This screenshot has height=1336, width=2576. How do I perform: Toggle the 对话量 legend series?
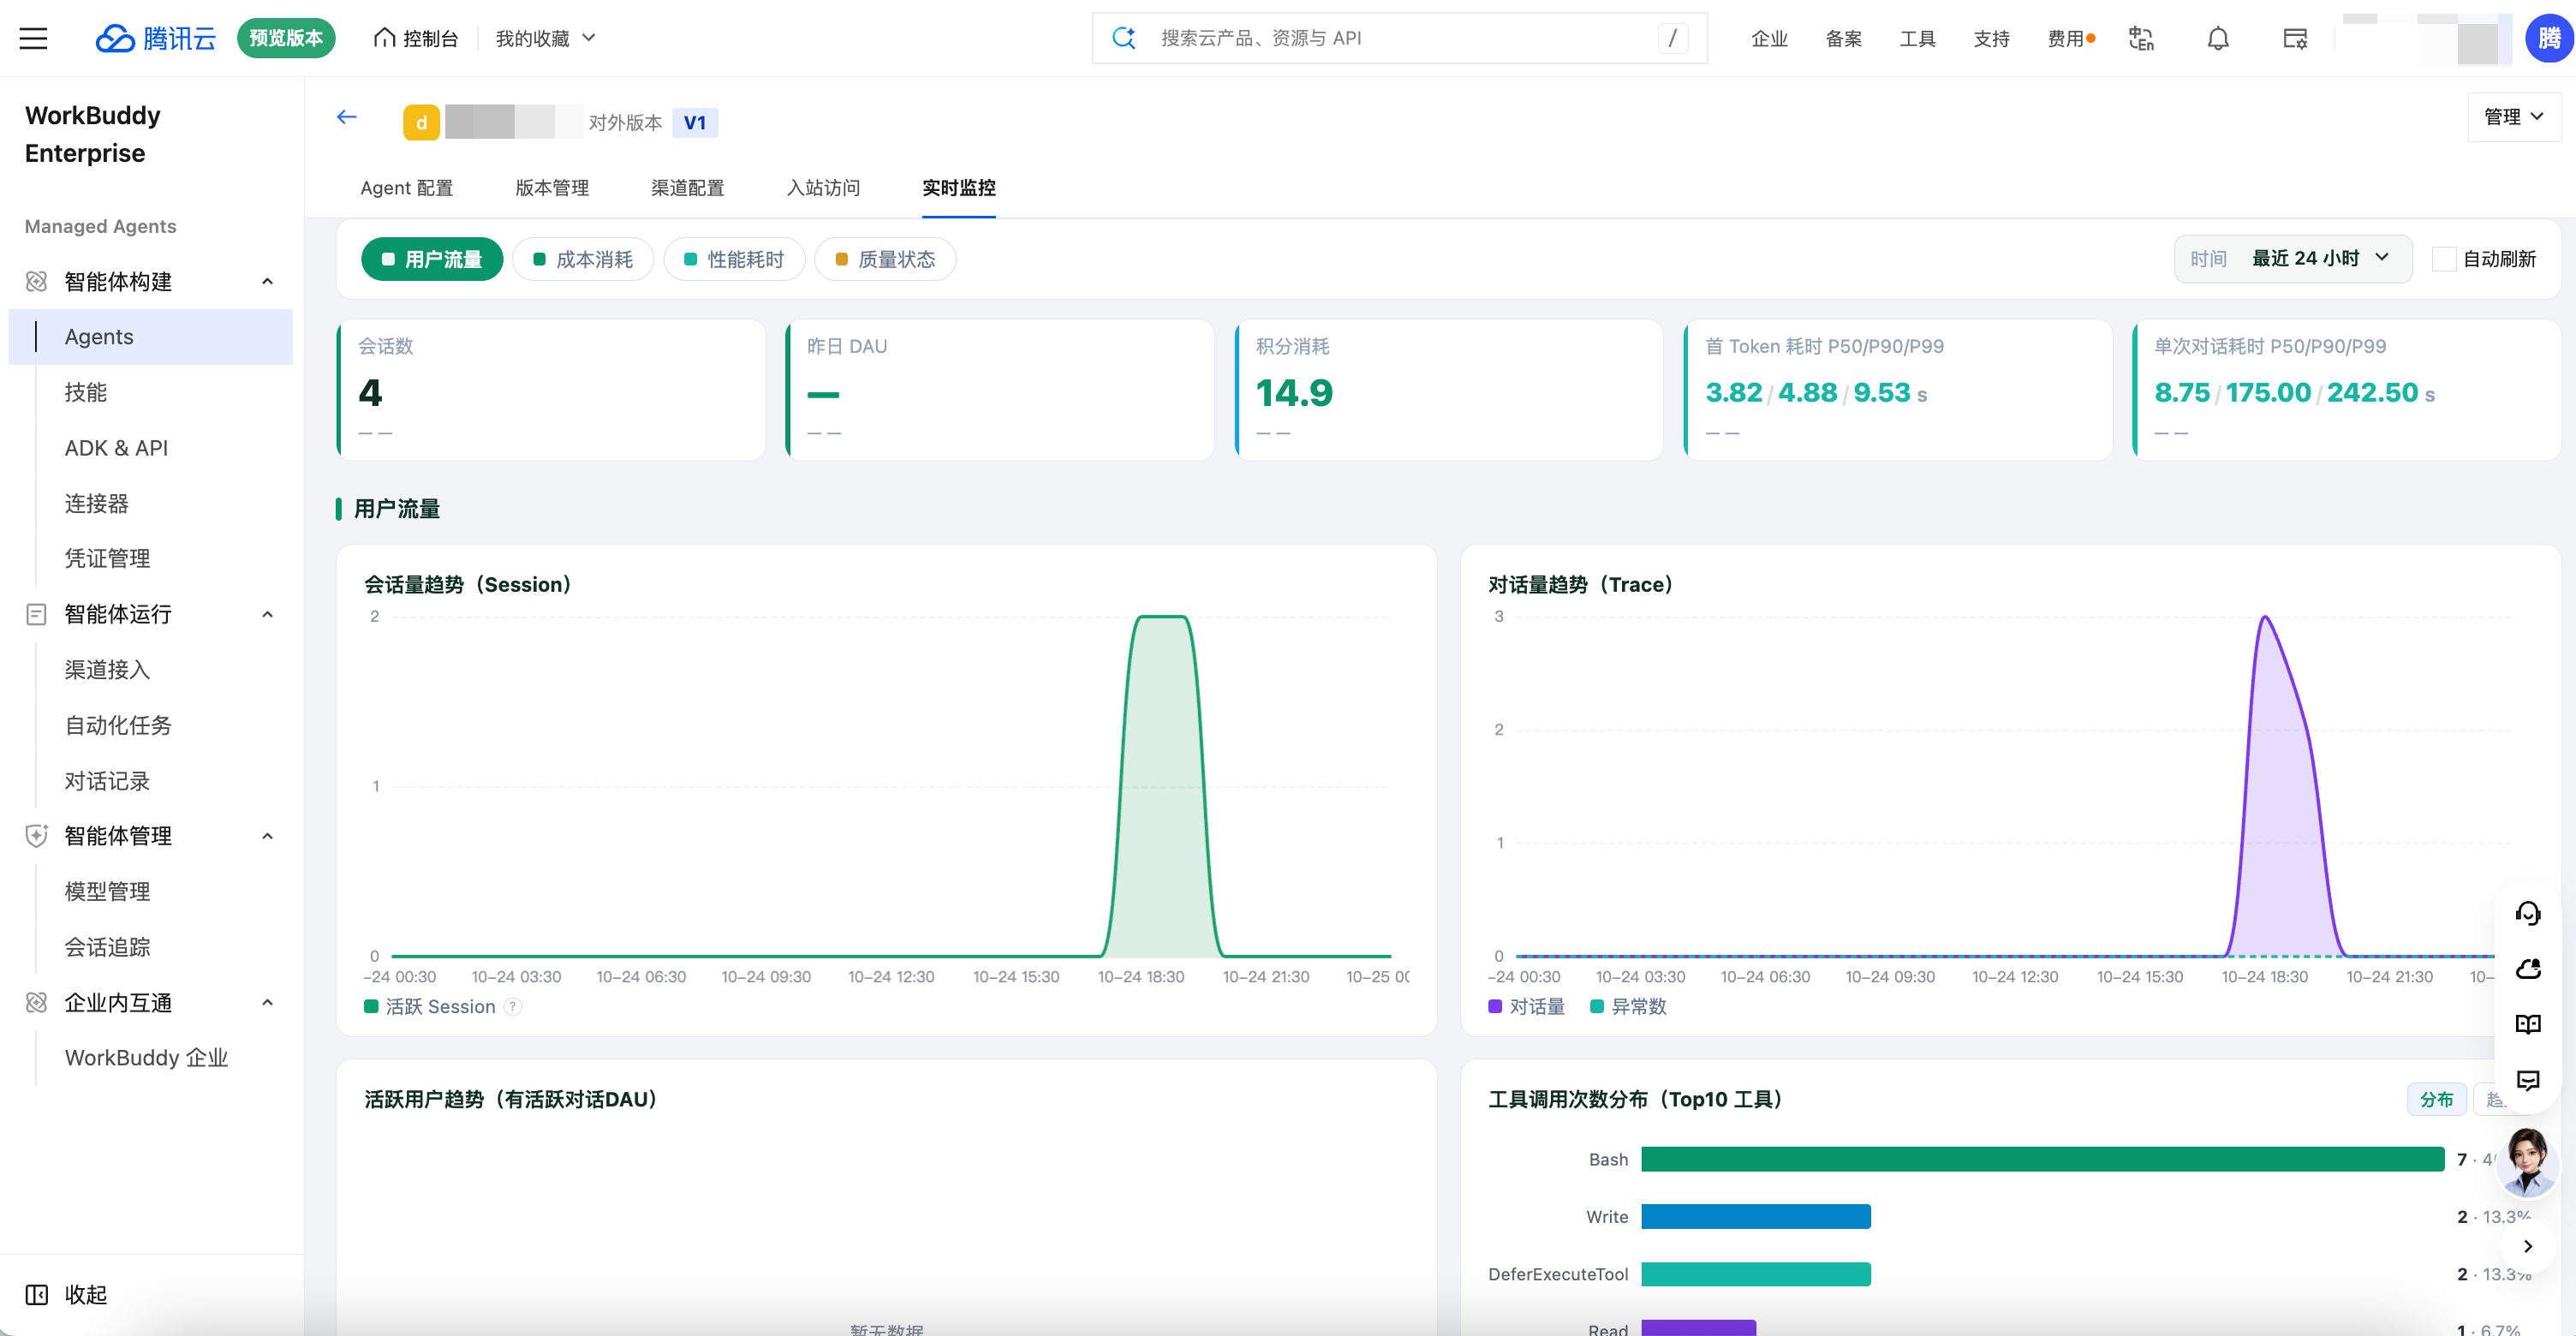click(1526, 1006)
